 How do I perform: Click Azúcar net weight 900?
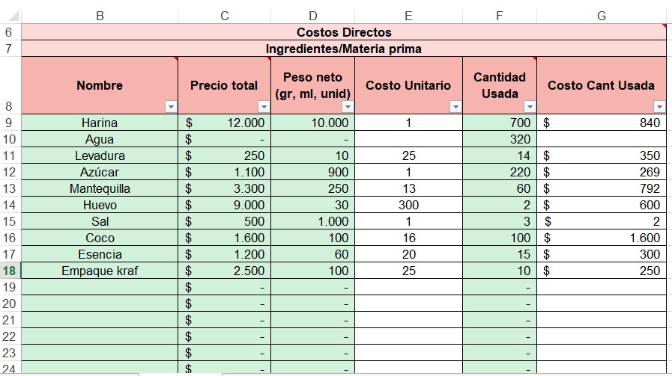point(313,172)
